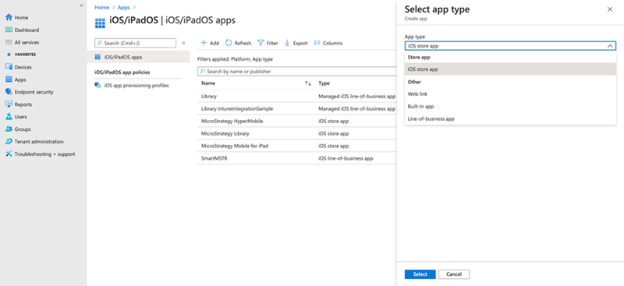Open the Filter funnel icon

pos(261,43)
